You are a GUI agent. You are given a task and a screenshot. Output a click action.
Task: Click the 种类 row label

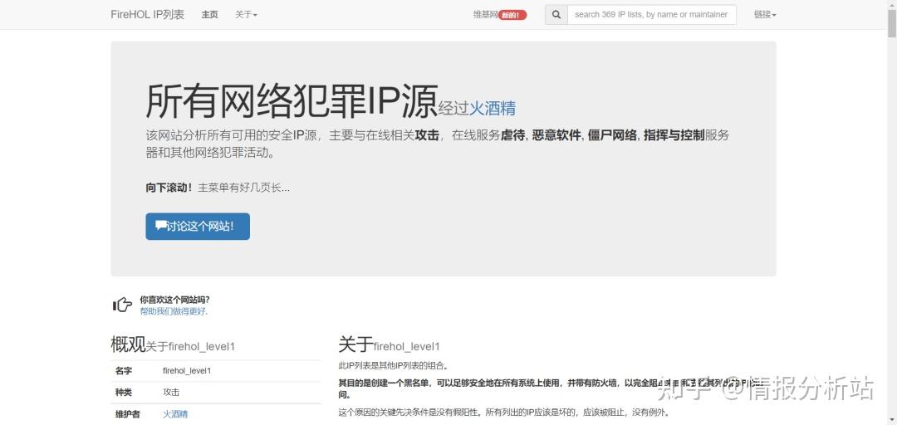(124, 393)
